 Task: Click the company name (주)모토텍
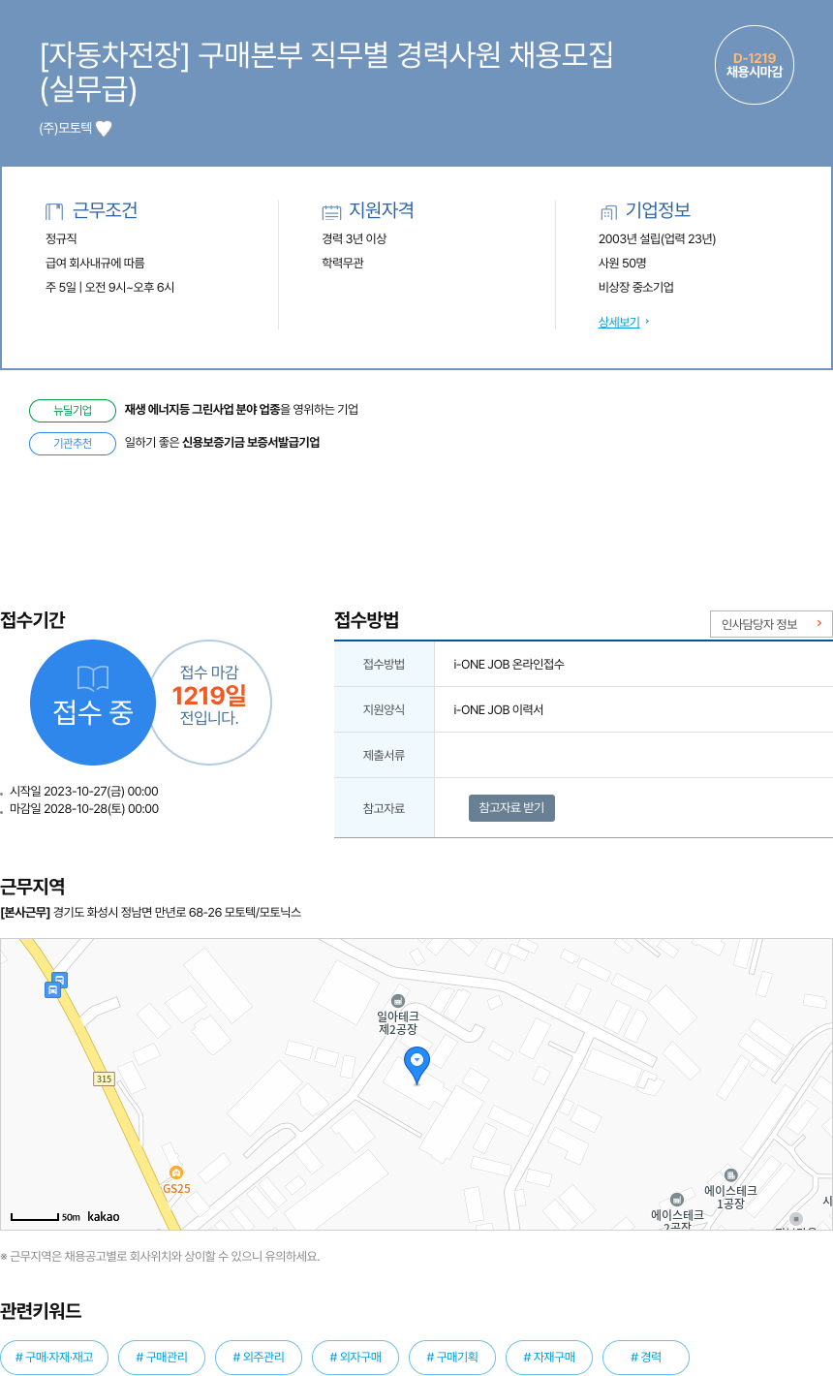coord(66,129)
